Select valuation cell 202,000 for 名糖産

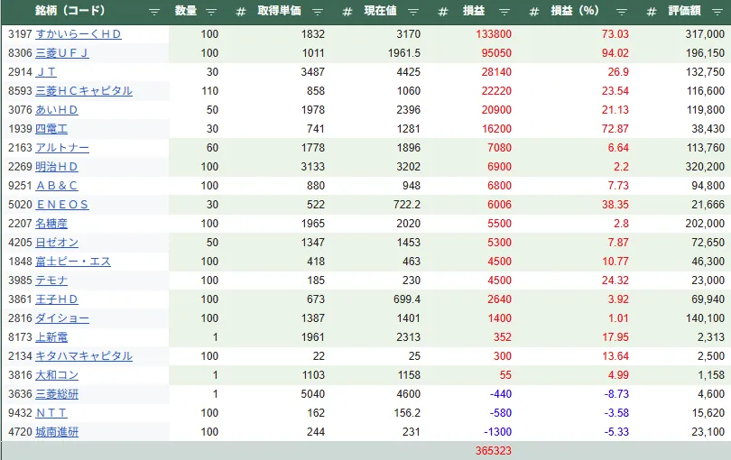point(705,224)
